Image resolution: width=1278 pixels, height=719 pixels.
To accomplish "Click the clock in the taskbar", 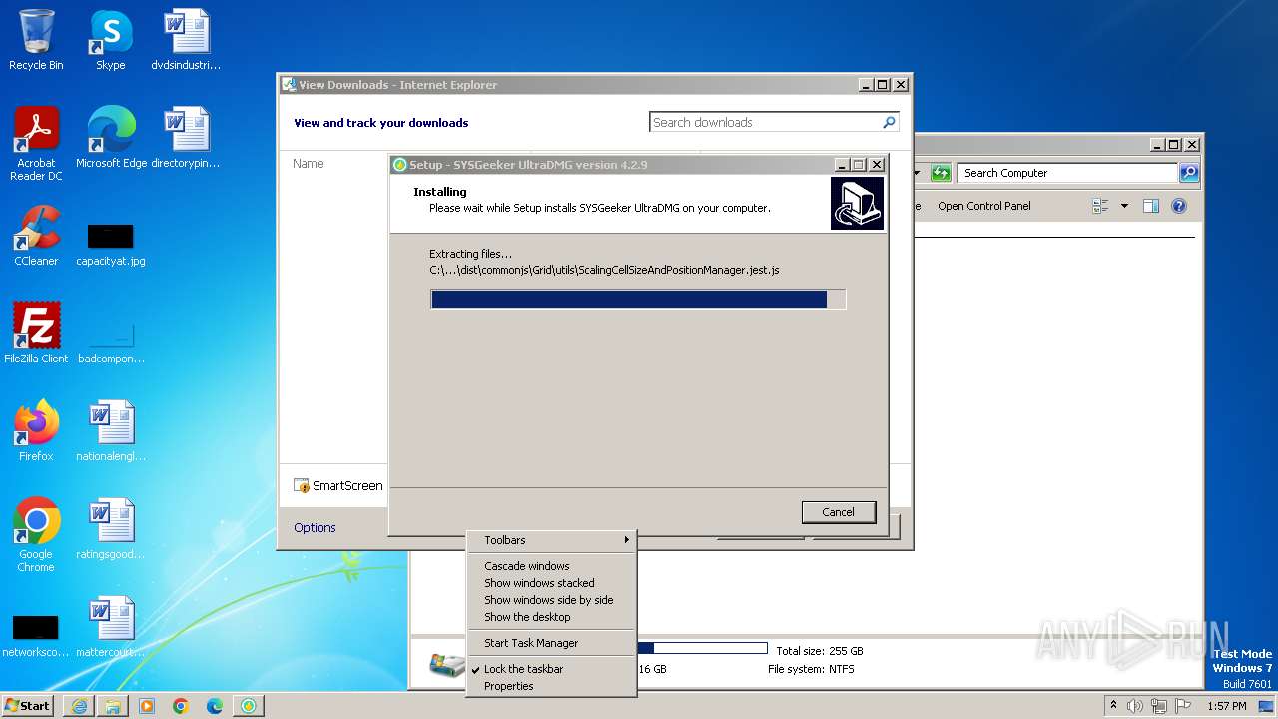I will [1226, 706].
